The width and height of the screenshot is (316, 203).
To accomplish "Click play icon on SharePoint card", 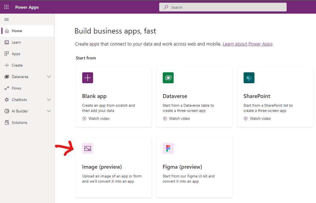I will (246, 119).
